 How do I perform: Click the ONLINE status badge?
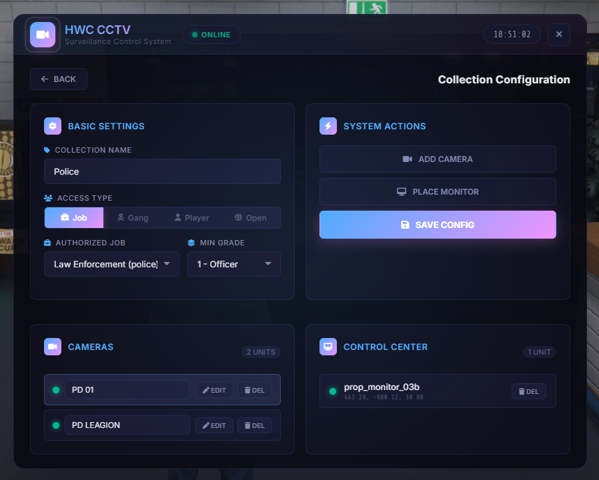click(211, 35)
